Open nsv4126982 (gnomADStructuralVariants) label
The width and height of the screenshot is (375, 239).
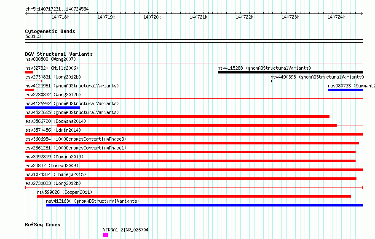[72, 103]
